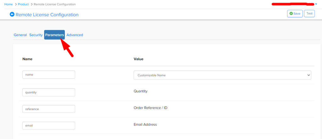This screenshot has width=322, height=139.
Task: Open the Advanced tab
Action: click(x=75, y=35)
